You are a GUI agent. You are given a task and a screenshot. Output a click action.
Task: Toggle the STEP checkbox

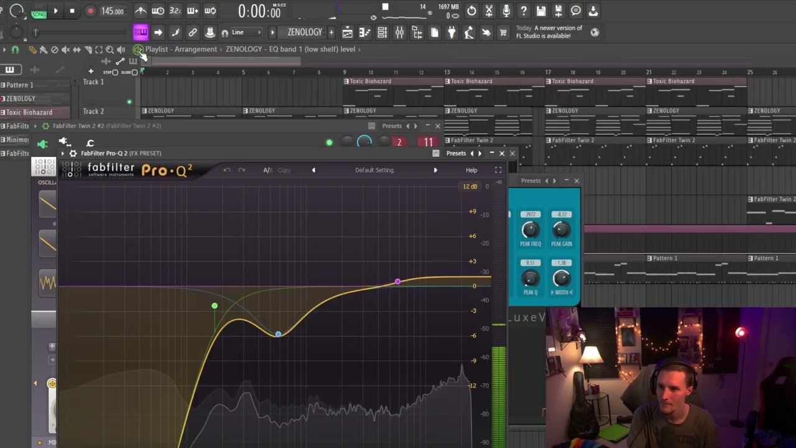pyautogui.click(x=115, y=72)
